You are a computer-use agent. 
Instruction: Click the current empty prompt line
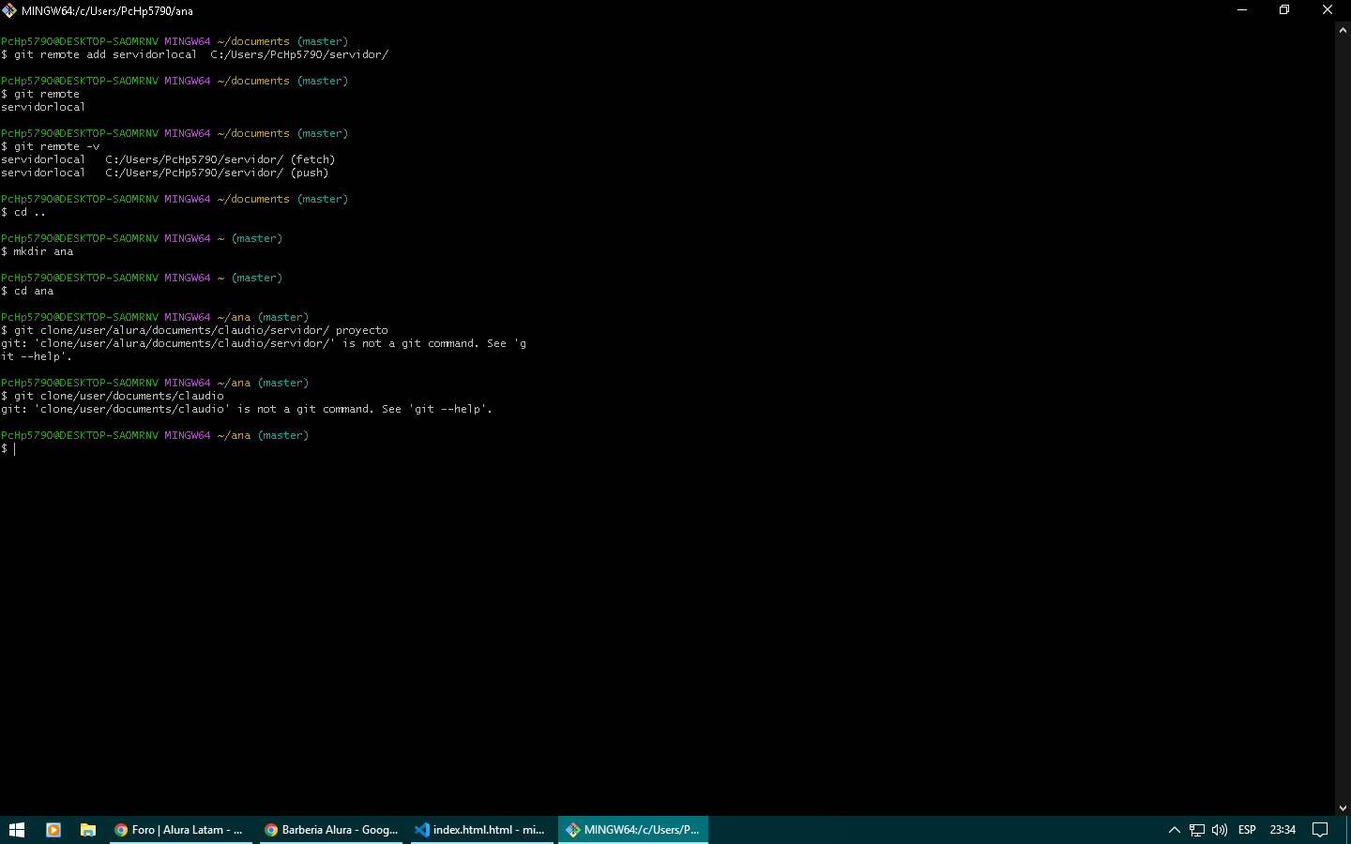pyautogui.click(x=8, y=448)
